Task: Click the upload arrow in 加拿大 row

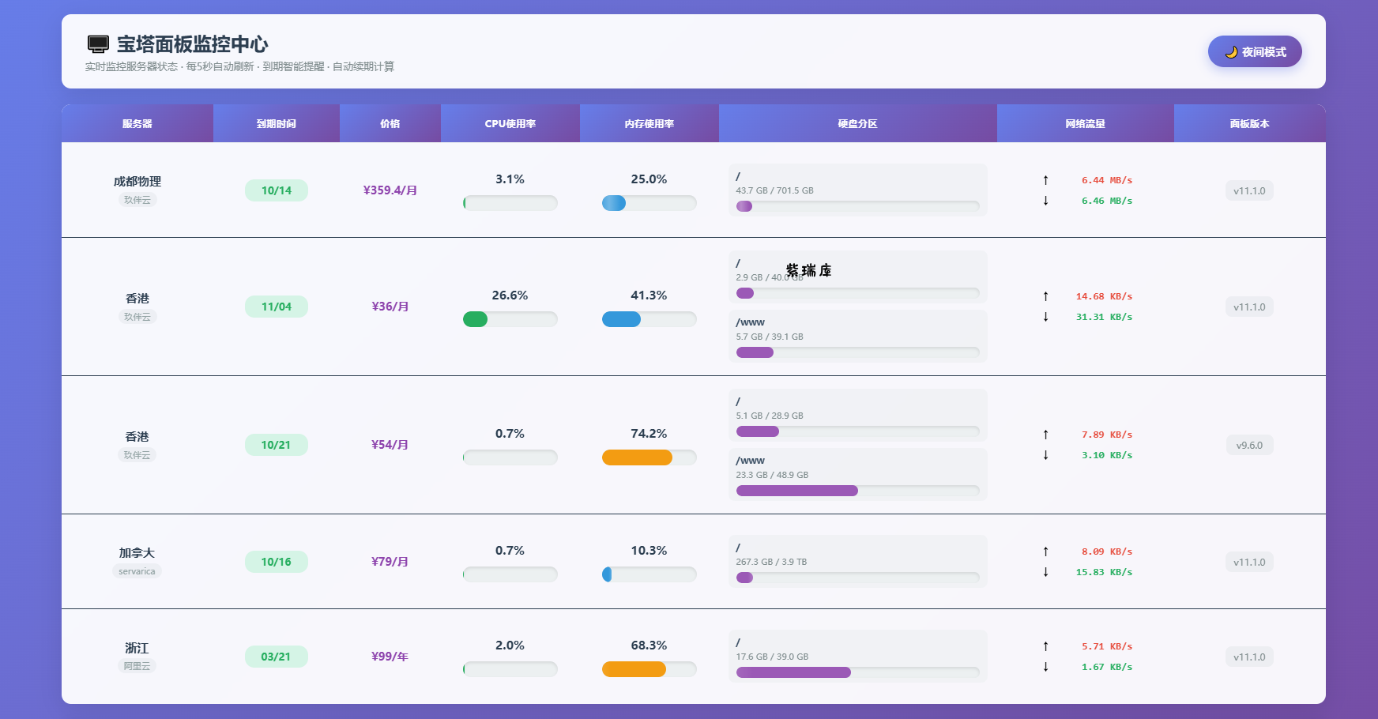Action: 1045,551
